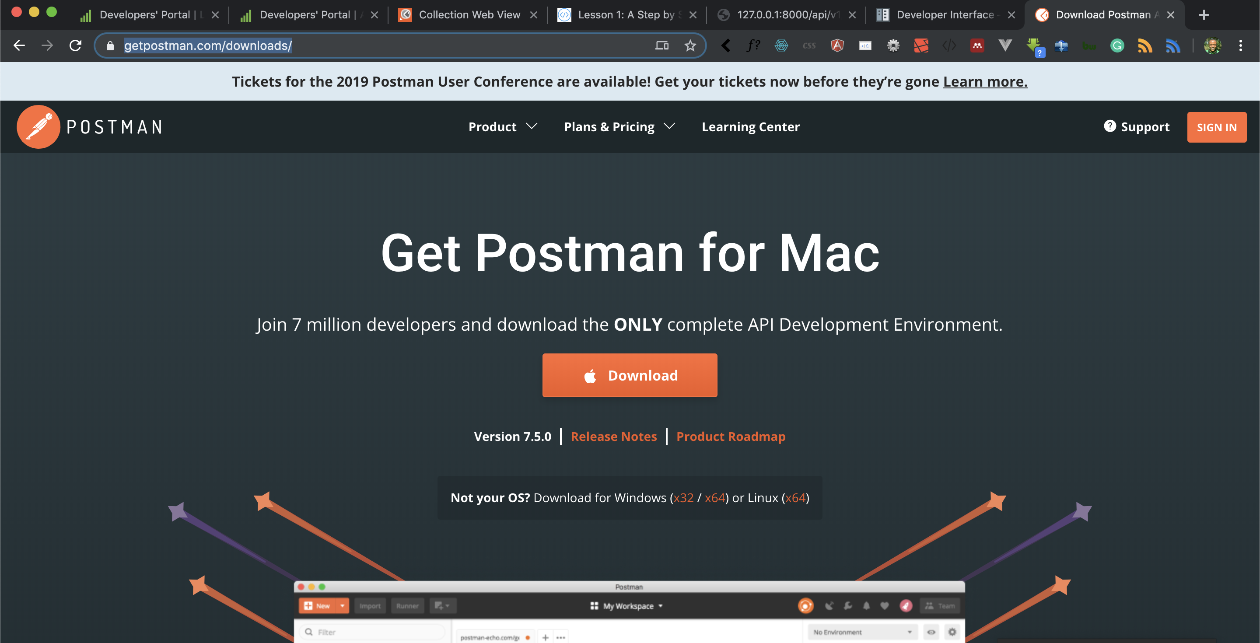Screen dimensions: 1260x643
Task: Click the blue globe downloader extension icon
Action: pyautogui.click(x=1061, y=46)
